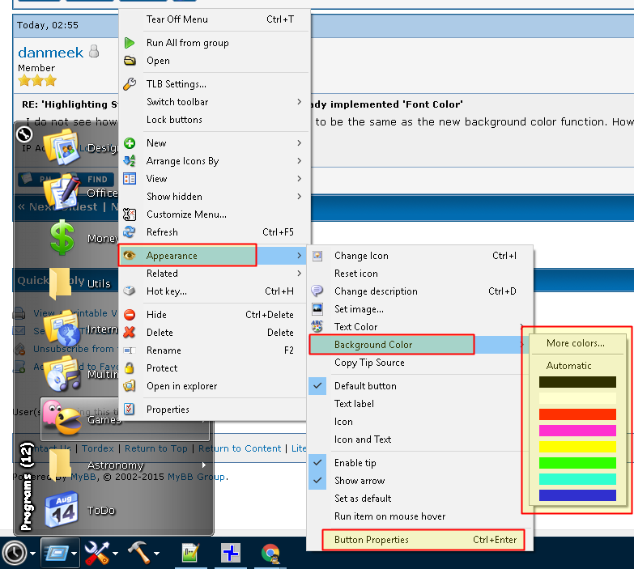Click the Money dollar sign icon
Image resolution: width=634 pixels, height=569 pixels.
(x=62, y=238)
